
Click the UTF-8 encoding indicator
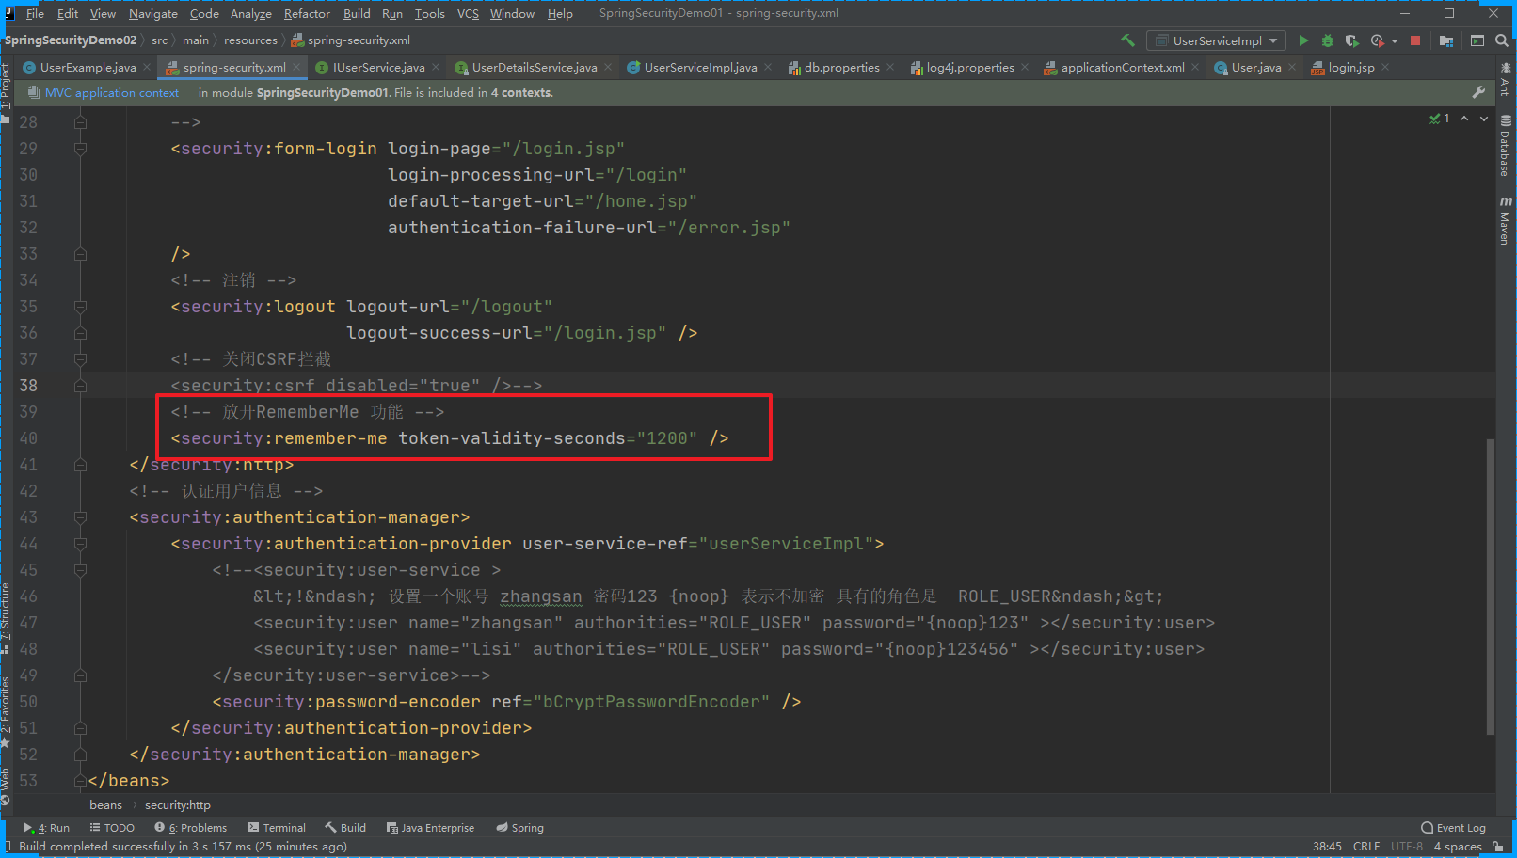[x=1407, y=847]
